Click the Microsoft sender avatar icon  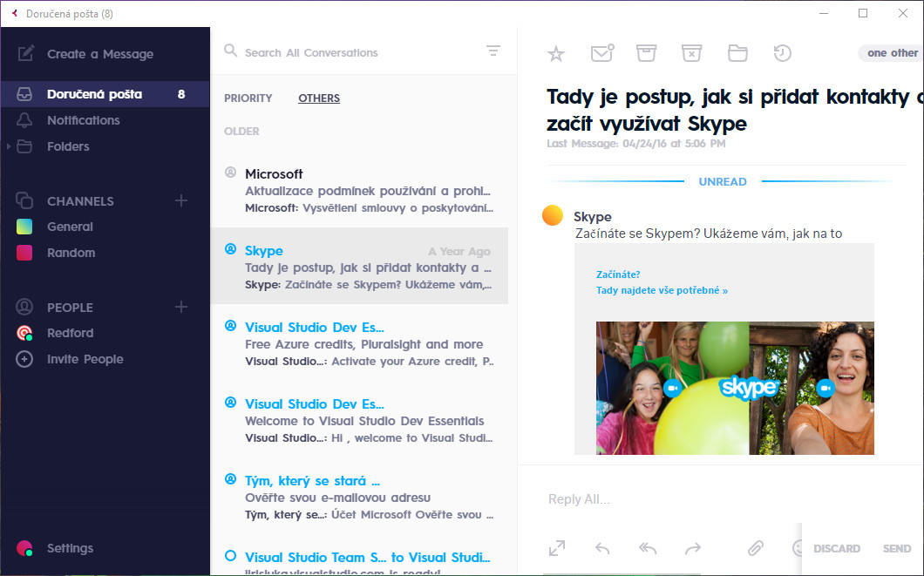point(230,172)
